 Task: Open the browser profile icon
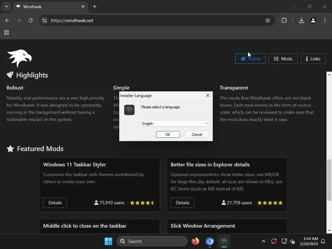[x=313, y=20]
